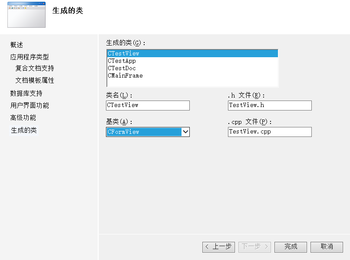Click the 取消 button

coord(327,247)
